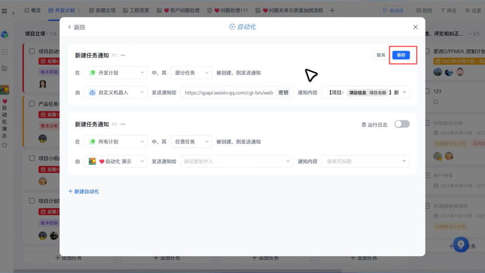
Task: Click the blue cube app icon
Action: (4, 34)
